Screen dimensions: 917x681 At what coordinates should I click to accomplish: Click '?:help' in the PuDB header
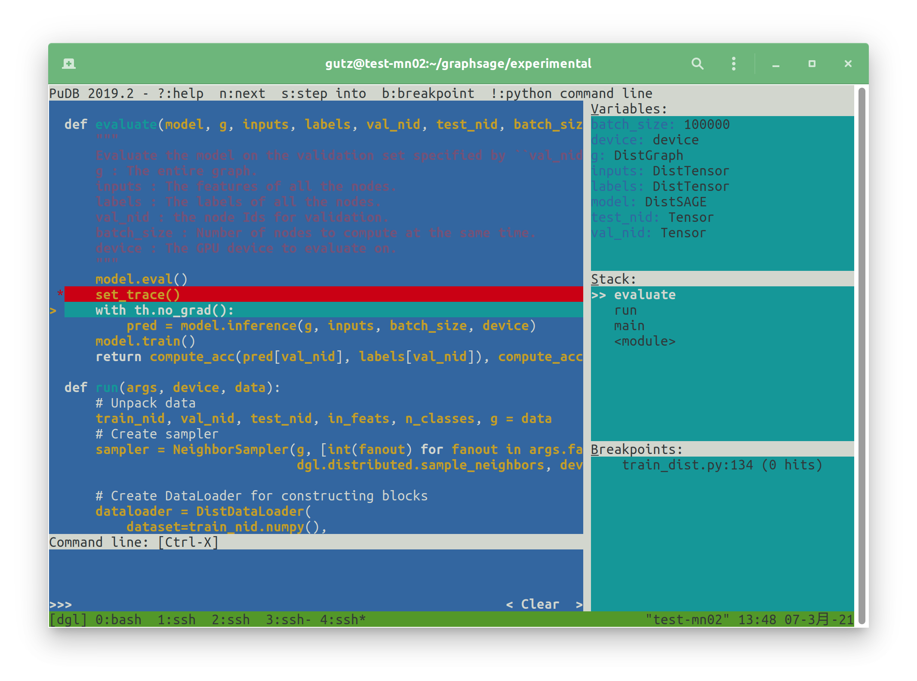click(181, 93)
